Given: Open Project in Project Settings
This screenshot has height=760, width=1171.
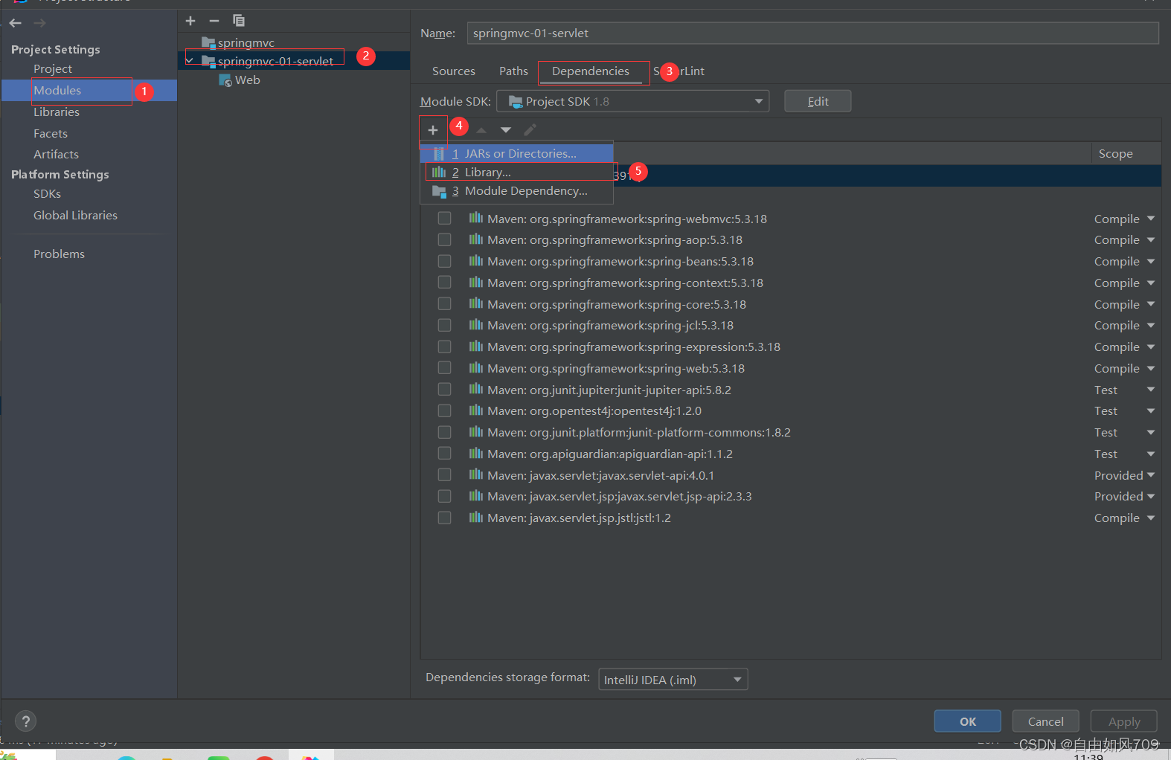Looking at the screenshot, I should pos(53,68).
